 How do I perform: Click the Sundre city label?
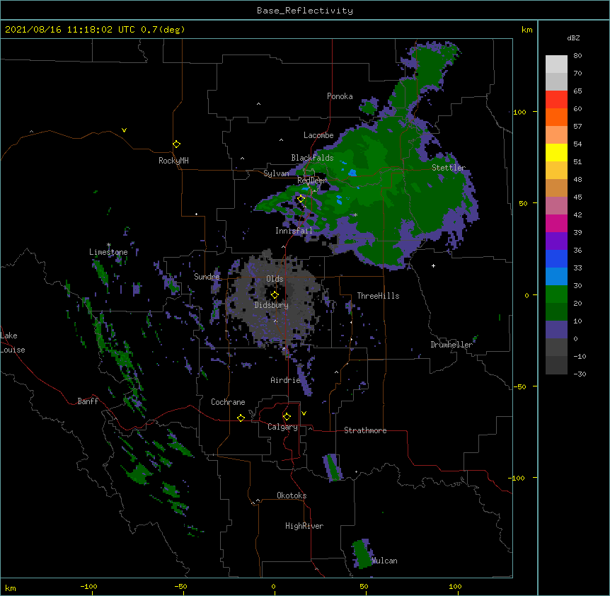tap(207, 277)
